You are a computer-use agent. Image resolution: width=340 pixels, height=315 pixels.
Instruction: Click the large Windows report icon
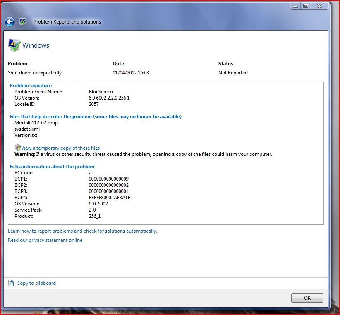click(14, 45)
